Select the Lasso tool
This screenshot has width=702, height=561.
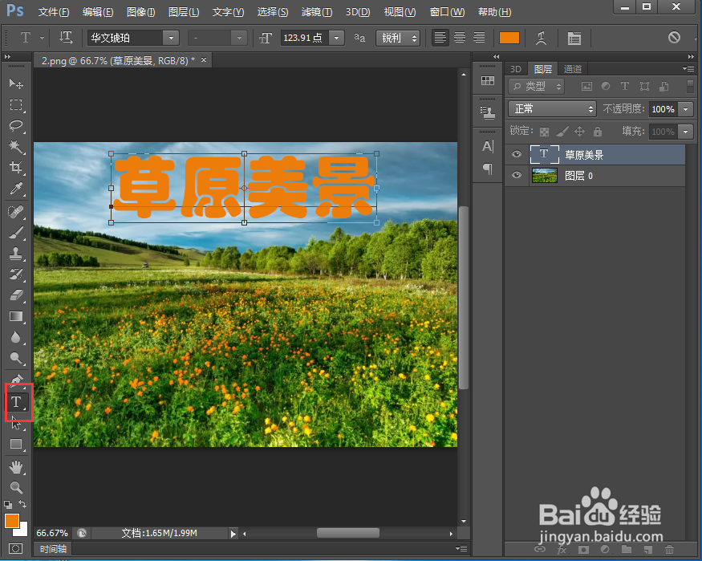18,126
